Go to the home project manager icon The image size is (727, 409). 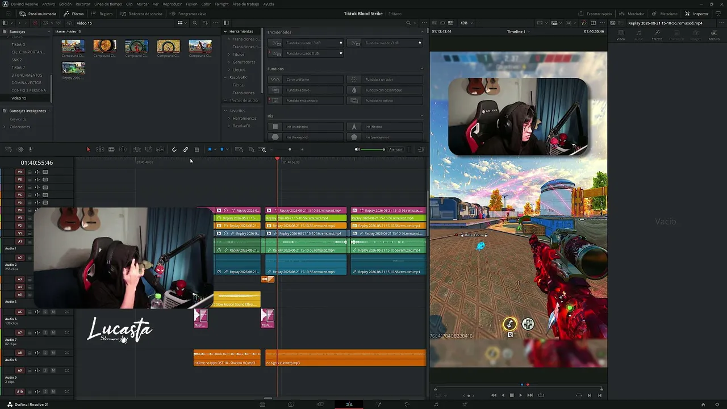(x=703, y=404)
